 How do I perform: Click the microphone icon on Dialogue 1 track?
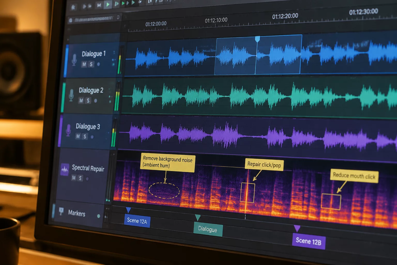74,60
